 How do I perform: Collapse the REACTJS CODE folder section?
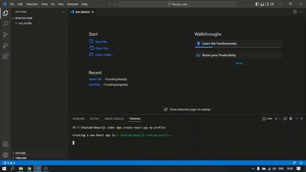[40, 18]
